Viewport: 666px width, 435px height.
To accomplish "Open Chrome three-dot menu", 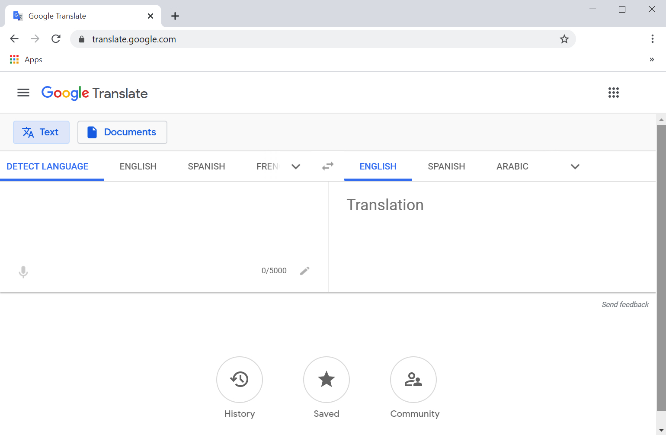I will click(652, 39).
